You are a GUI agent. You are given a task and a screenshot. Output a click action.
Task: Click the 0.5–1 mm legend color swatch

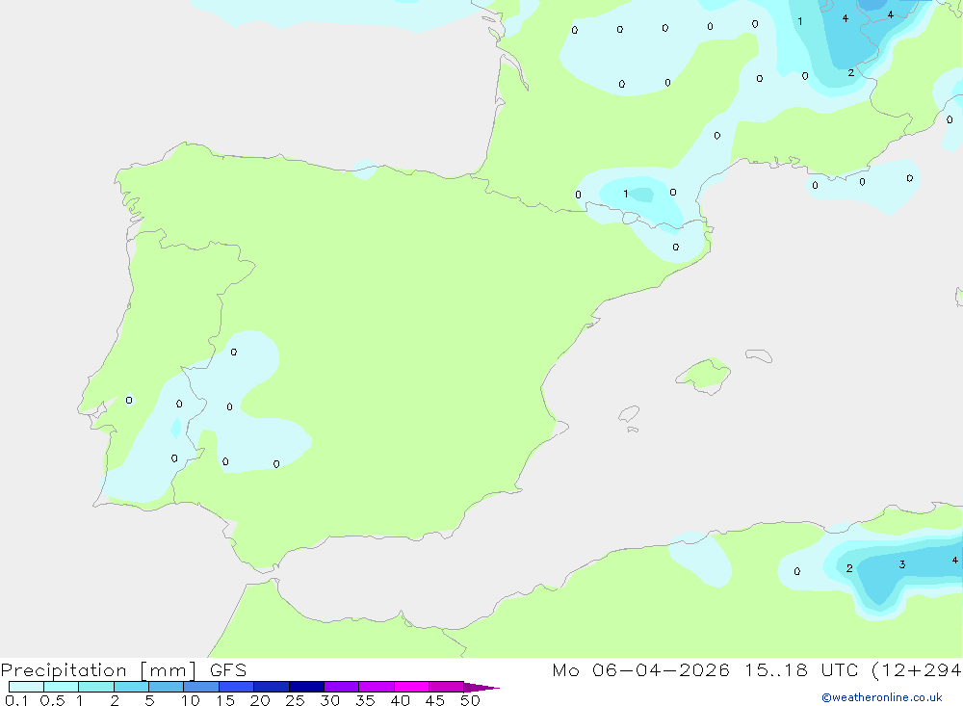[x=61, y=687]
